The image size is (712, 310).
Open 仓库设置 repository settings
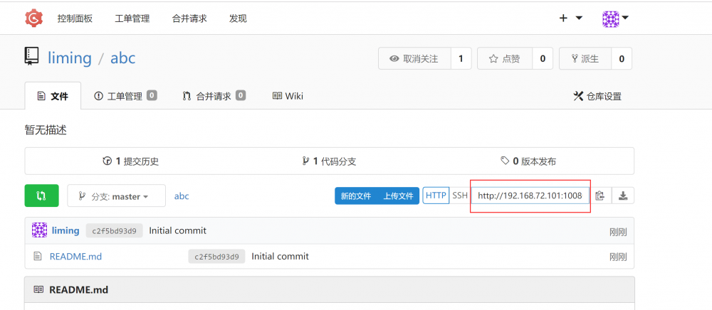597,96
